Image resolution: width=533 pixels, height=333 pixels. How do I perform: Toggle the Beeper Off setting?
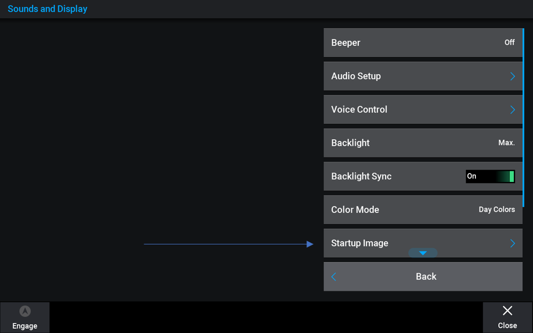point(509,43)
